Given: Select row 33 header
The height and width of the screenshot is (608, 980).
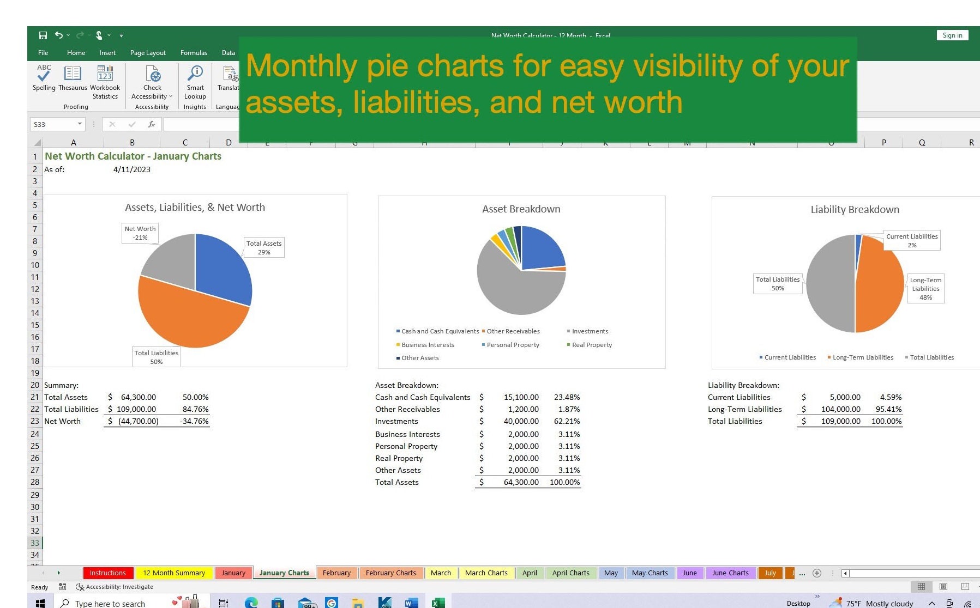Looking at the screenshot, I should coord(35,543).
